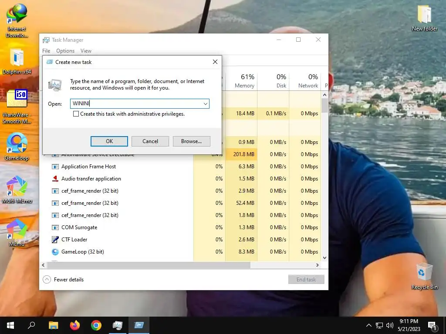Click the Application Frame Host process icon
446x334 pixels.
(55, 167)
